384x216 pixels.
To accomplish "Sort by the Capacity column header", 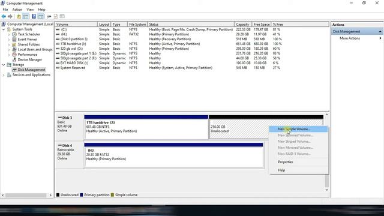I will [242, 25].
